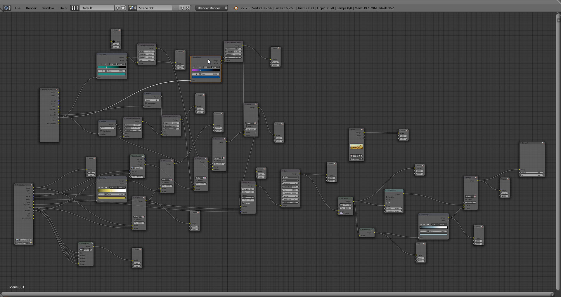Screen dimensions: 561x297
Task: Click the horizontal scrollbar at the bottom
Action: [278, 294]
